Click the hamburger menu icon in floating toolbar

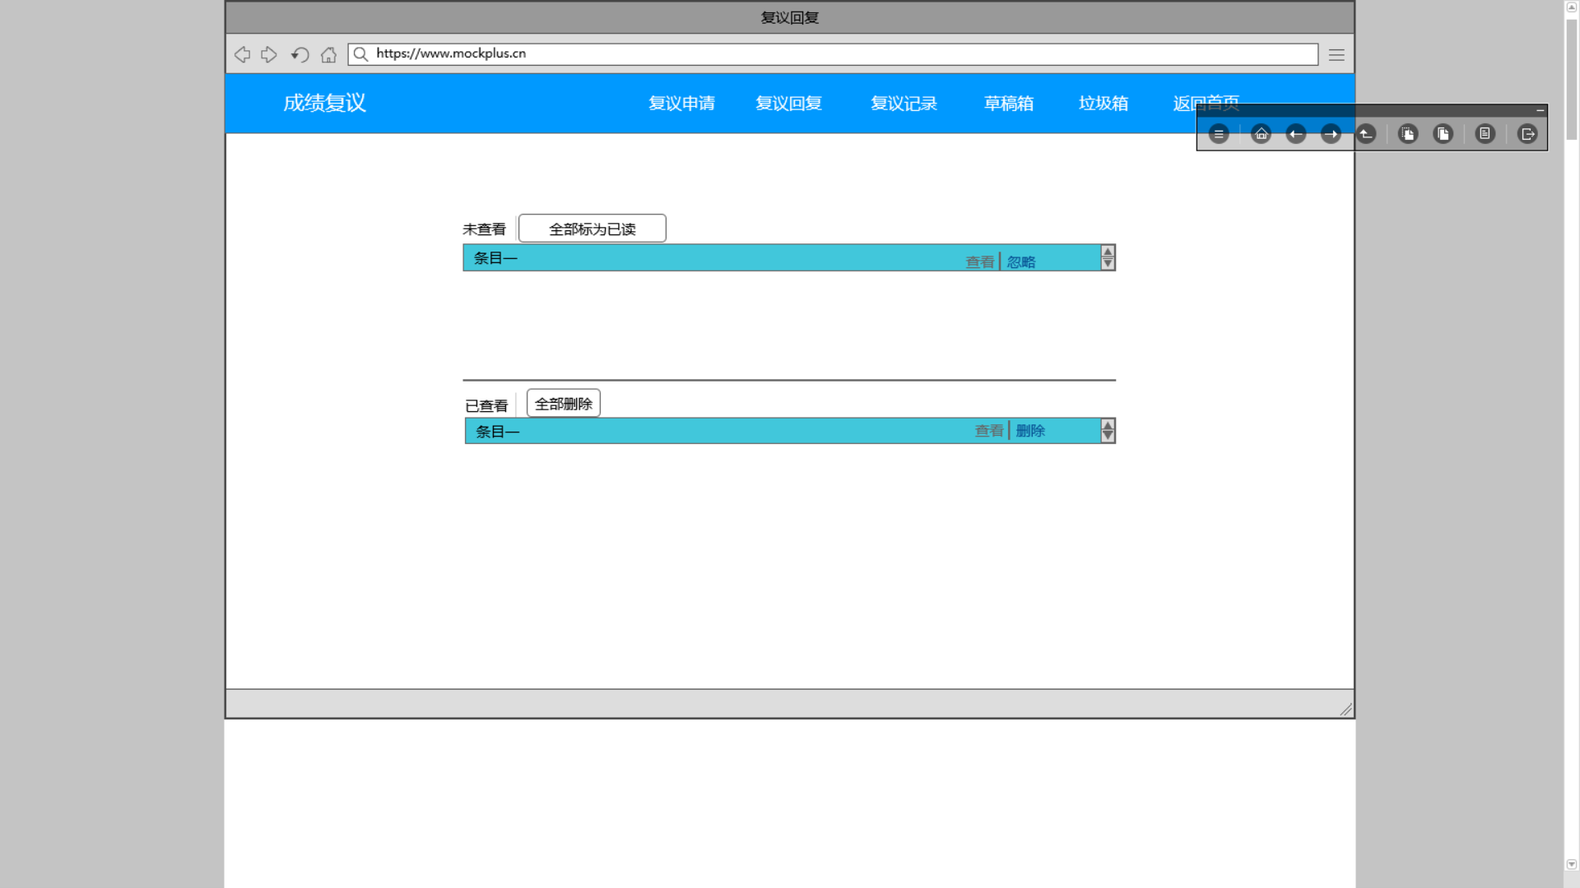click(x=1219, y=134)
